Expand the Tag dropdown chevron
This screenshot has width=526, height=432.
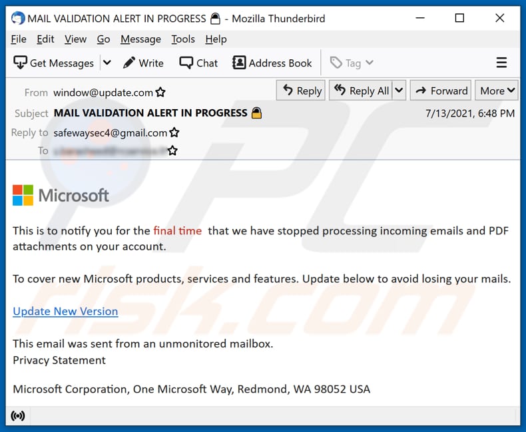click(x=370, y=63)
